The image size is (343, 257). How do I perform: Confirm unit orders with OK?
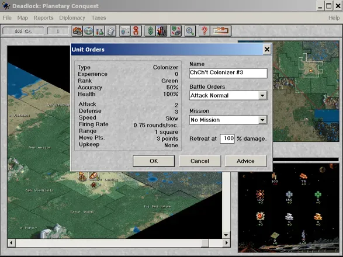[154, 161]
